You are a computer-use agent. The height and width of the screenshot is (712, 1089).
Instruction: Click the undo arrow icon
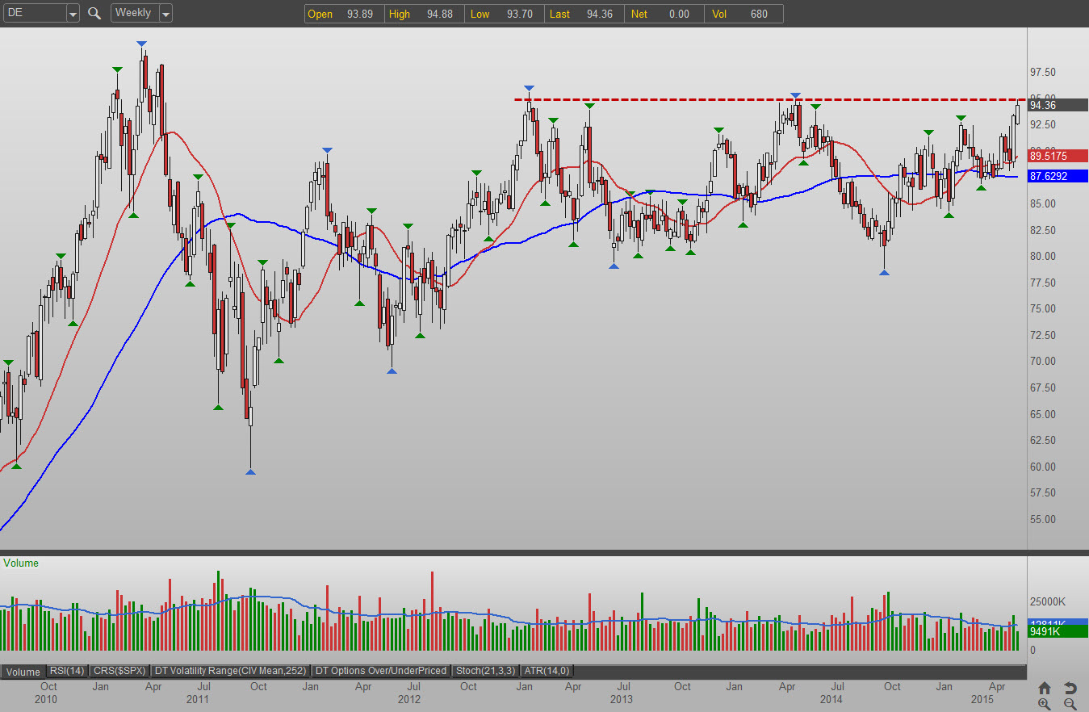[1070, 688]
